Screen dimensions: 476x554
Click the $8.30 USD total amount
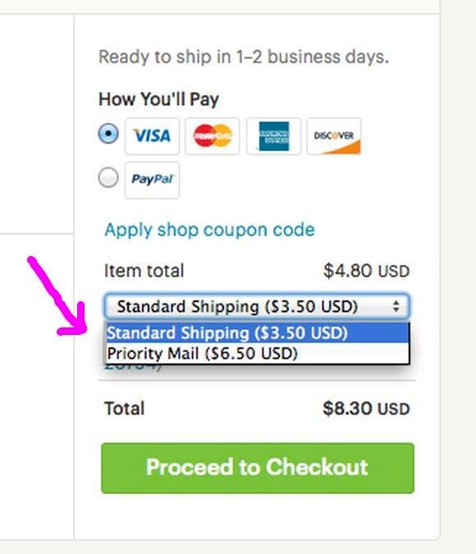(366, 409)
